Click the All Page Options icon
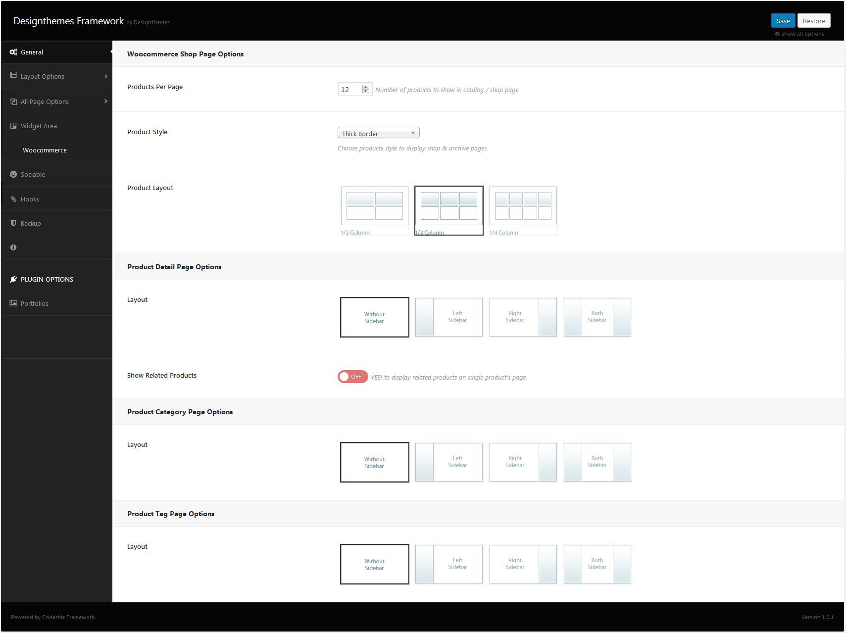Image resolution: width=846 pixels, height=633 pixels. 13,101
